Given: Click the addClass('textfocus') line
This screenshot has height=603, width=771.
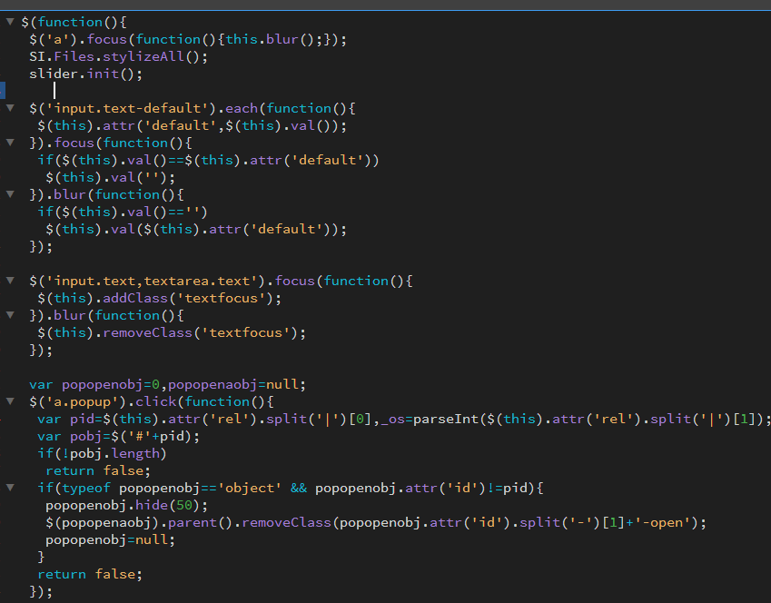Looking at the screenshot, I should [x=159, y=298].
